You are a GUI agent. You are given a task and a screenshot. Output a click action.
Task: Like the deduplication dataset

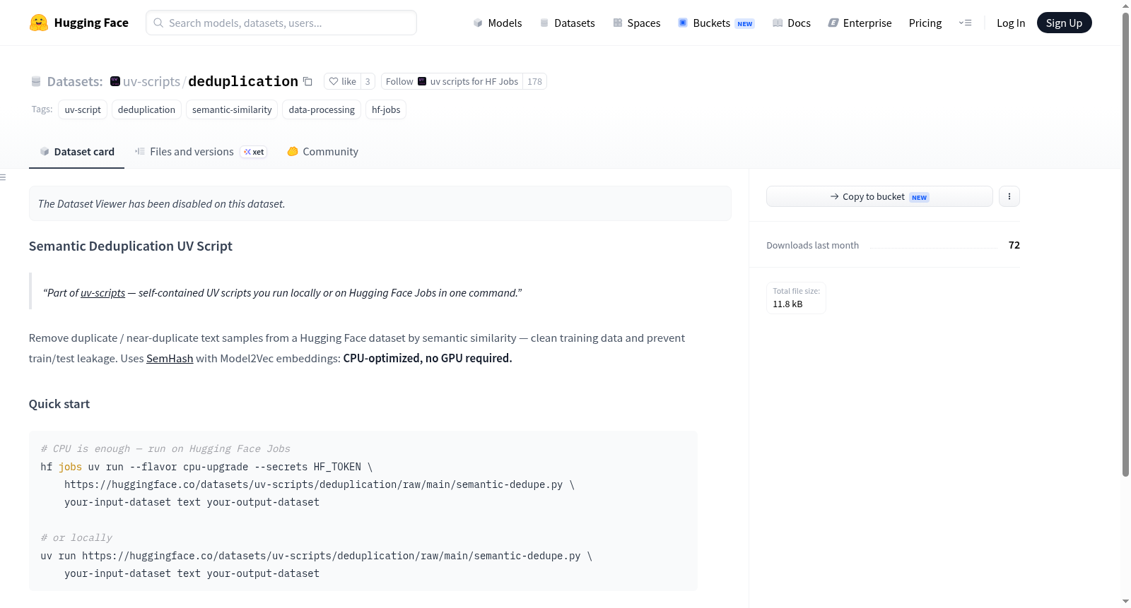tap(343, 81)
